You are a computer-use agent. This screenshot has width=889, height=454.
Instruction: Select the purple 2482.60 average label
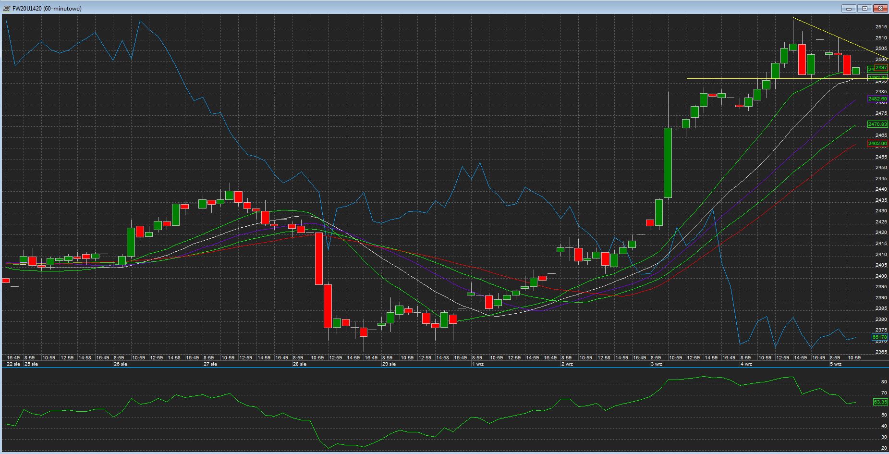(x=877, y=99)
